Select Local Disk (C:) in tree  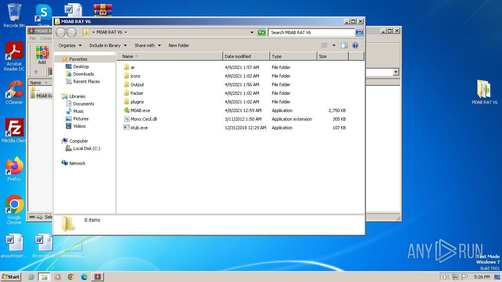[83, 148]
